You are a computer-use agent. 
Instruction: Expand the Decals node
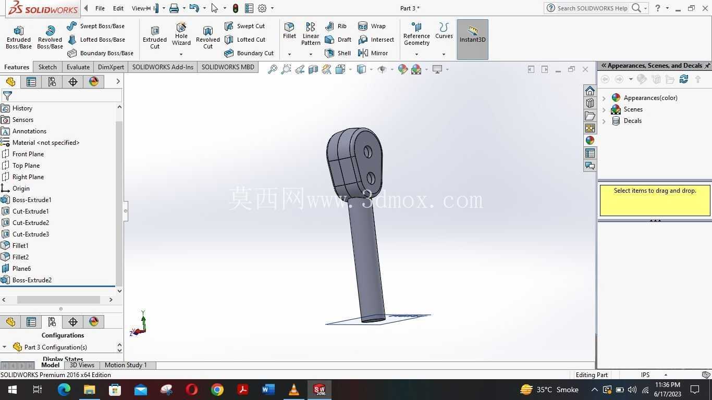coord(605,121)
